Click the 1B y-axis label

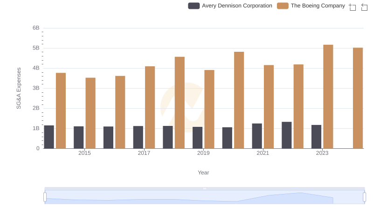(36, 128)
